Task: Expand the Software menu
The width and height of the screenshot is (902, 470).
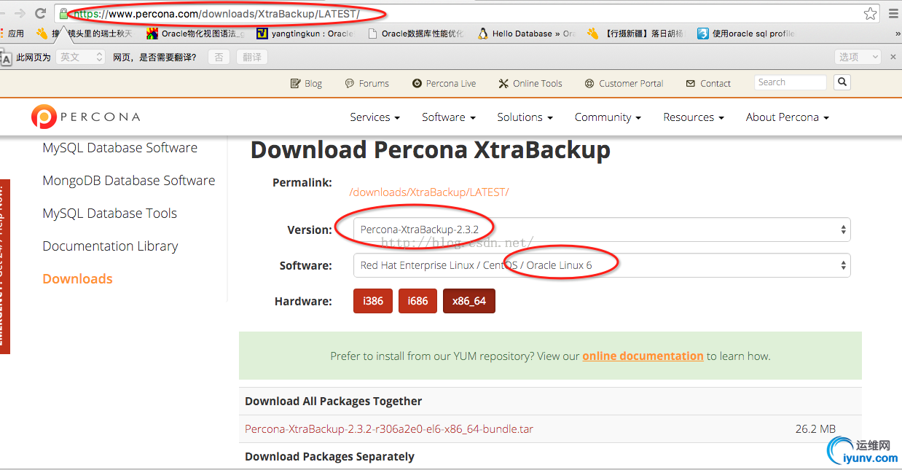Action: pyautogui.click(x=448, y=117)
